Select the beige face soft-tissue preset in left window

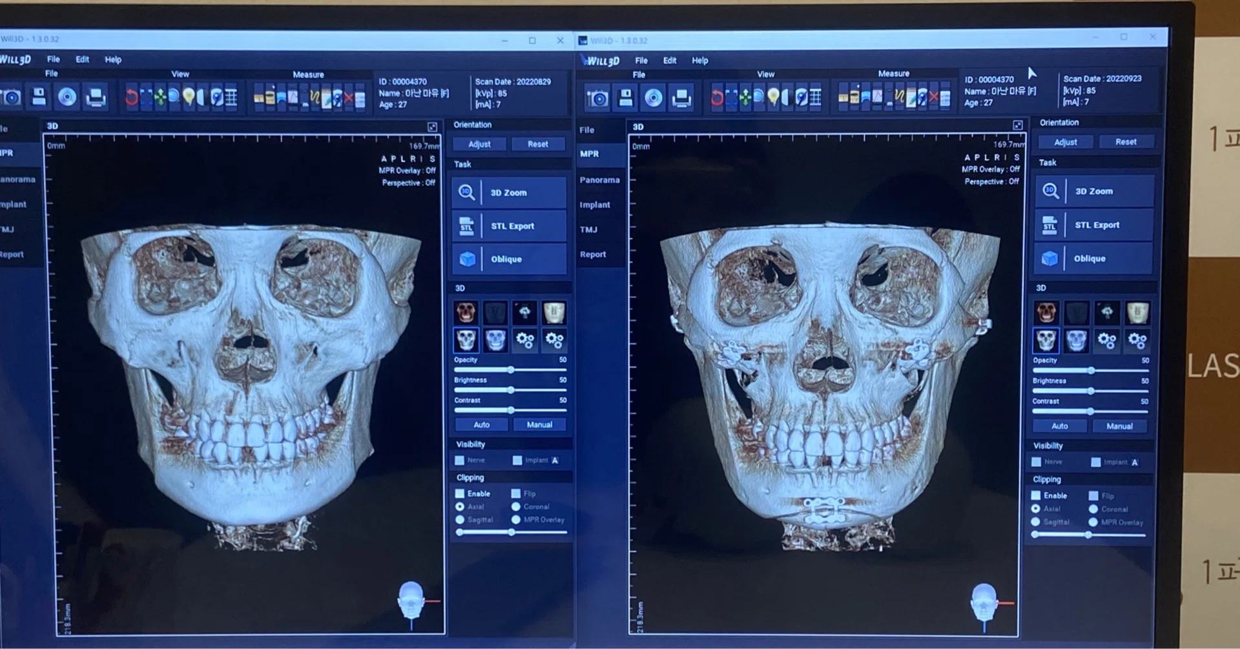point(553,313)
